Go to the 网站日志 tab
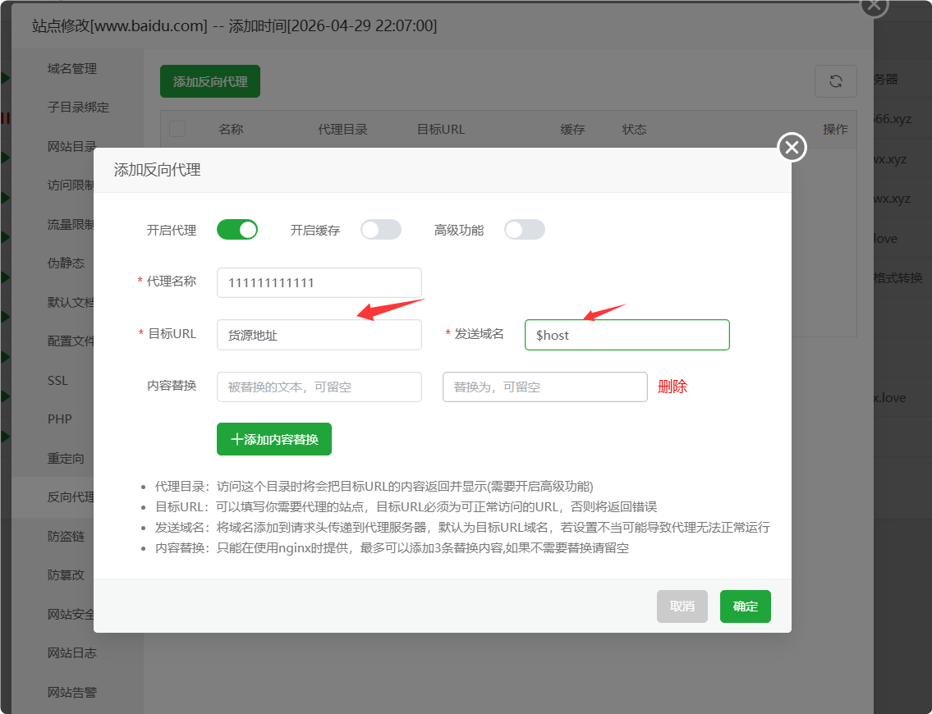The height and width of the screenshot is (714, 932). (x=72, y=653)
